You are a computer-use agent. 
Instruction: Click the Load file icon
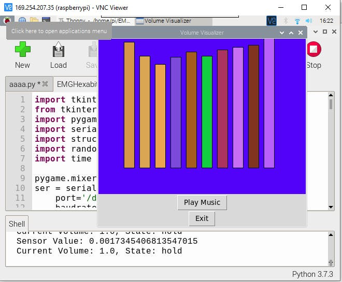(x=58, y=55)
